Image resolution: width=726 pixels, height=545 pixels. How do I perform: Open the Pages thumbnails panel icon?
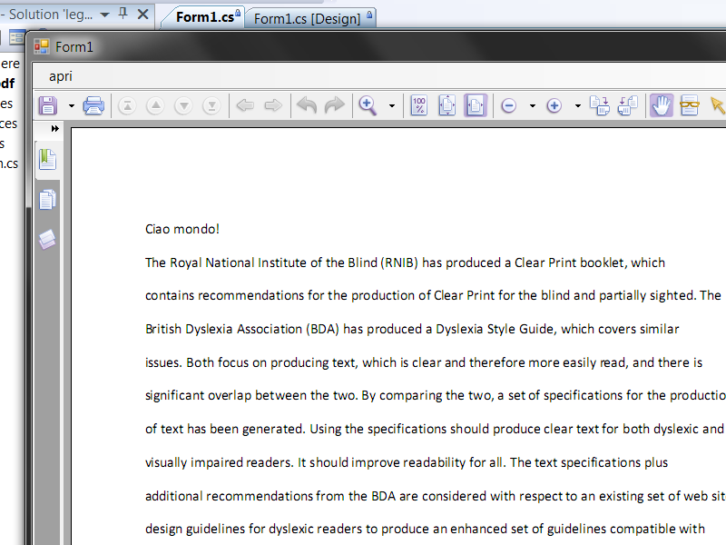click(x=48, y=200)
